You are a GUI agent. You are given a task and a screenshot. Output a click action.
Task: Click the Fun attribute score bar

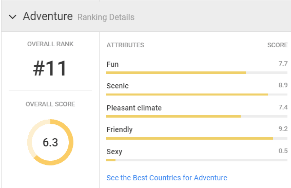pyautogui.click(x=197, y=73)
